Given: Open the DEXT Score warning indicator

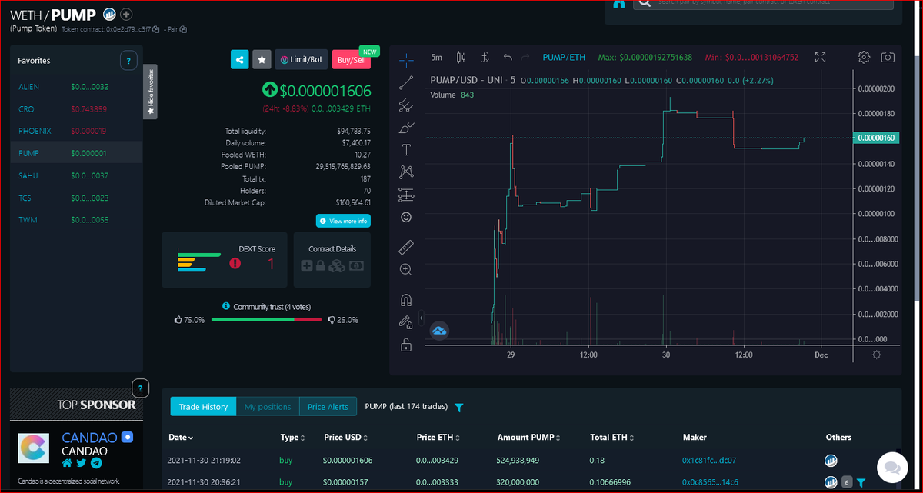Looking at the screenshot, I should tap(235, 263).
